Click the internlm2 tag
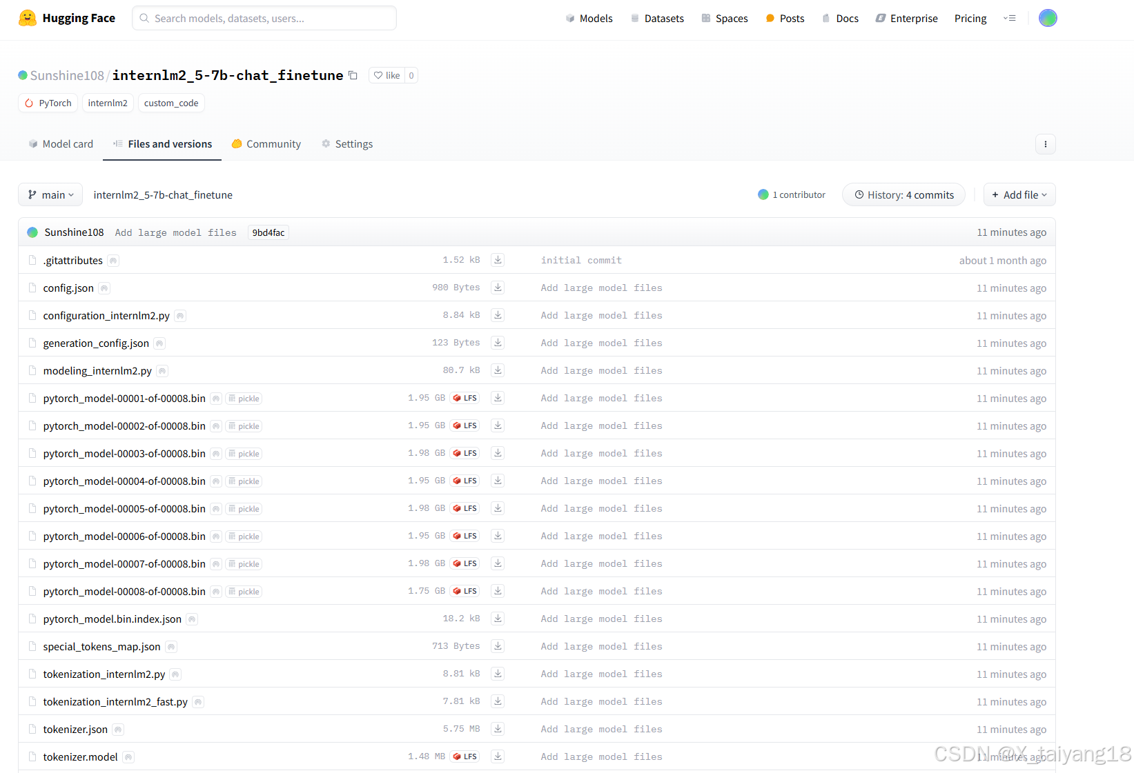 [x=108, y=103]
